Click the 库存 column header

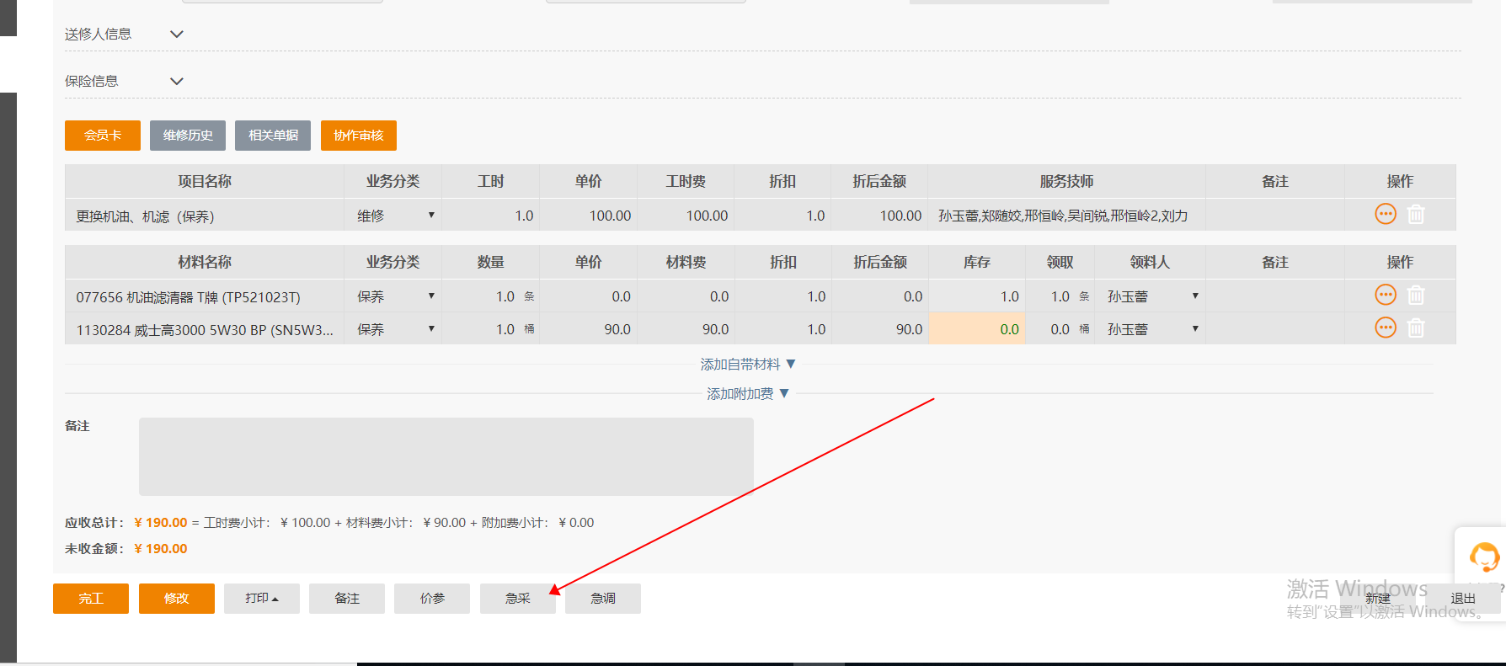(977, 262)
